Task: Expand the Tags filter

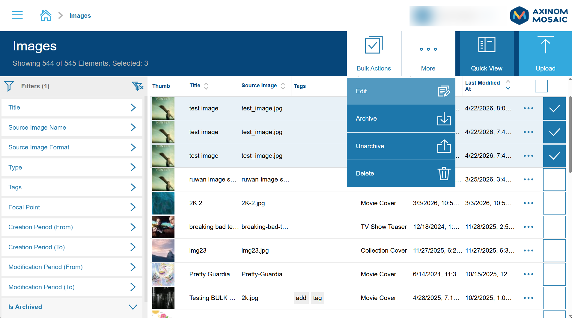Action: (72, 187)
